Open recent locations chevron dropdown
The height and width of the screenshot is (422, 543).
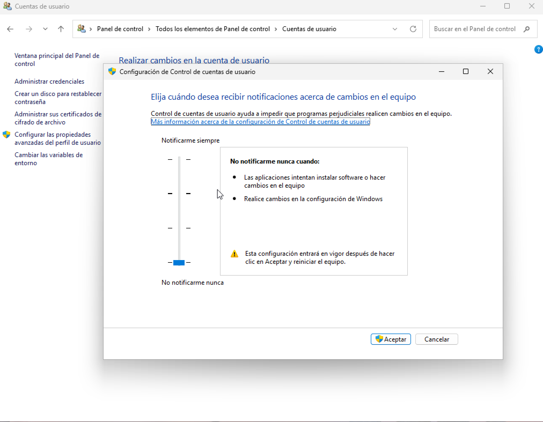[45, 29]
